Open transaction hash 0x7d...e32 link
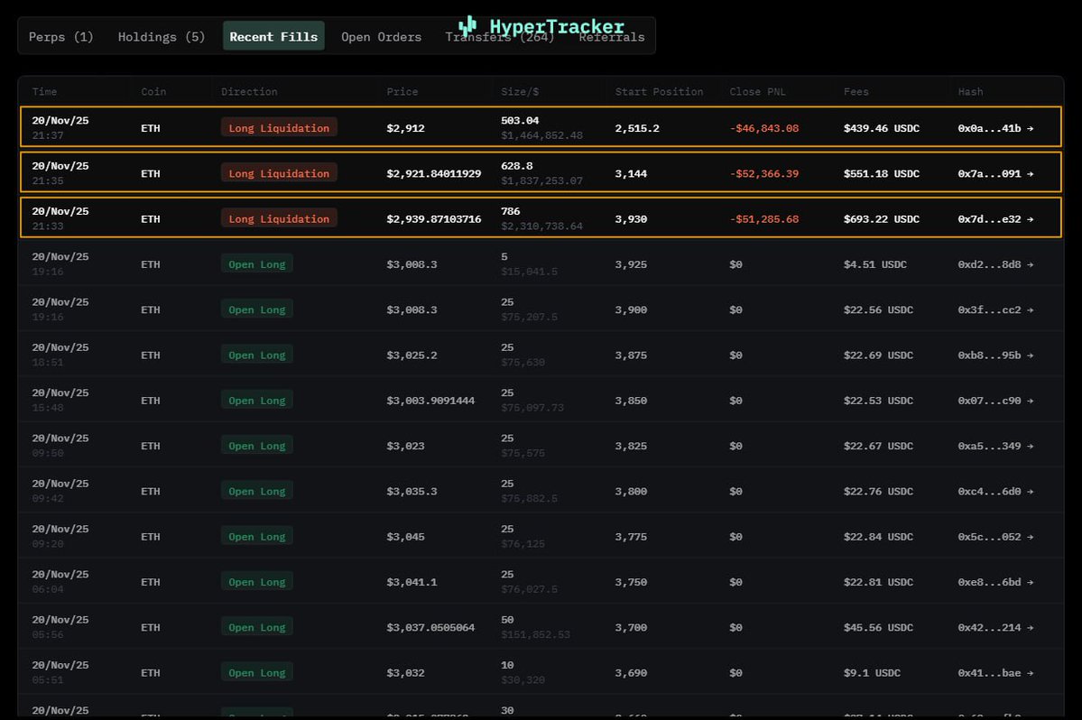The image size is (1082, 720). click(995, 218)
